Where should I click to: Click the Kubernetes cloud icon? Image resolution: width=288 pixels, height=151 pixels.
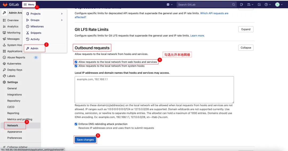coord(4,64)
